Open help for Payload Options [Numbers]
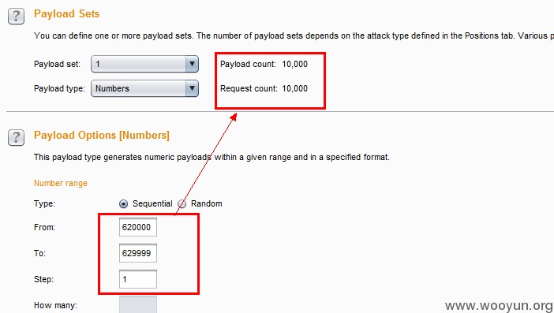Viewport: 554px width, 313px height. [17, 137]
